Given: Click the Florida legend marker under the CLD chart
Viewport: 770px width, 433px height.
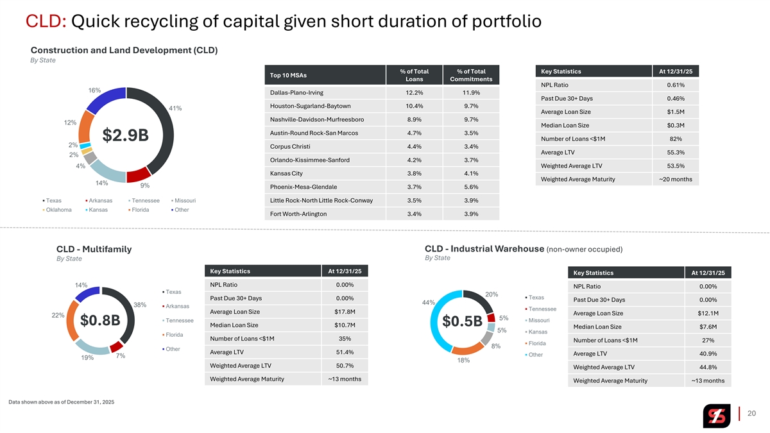Looking at the screenshot, I should [130, 210].
